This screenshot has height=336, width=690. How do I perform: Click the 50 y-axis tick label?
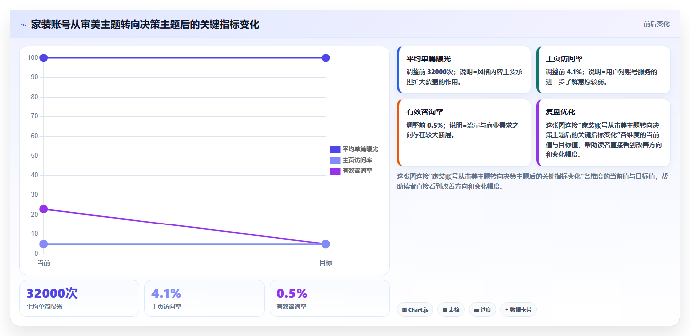click(x=34, y=156)
